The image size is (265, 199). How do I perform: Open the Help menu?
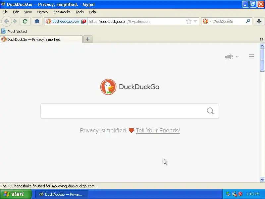click(x=92, y=12)
